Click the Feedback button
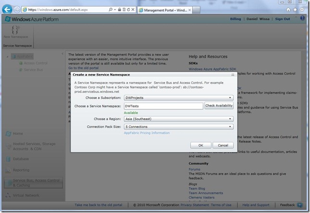The image size is (310, 213). pos(287,205)
